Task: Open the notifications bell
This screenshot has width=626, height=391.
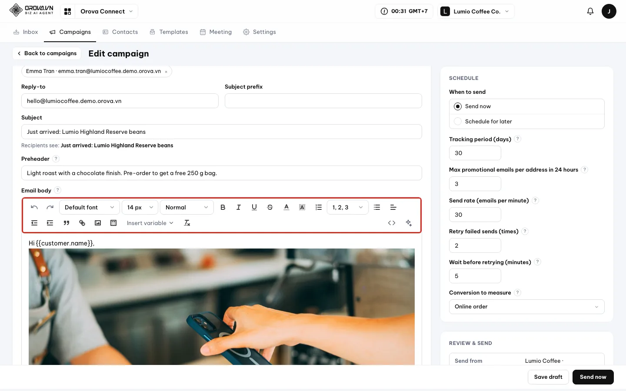Action: coord(590,11)
